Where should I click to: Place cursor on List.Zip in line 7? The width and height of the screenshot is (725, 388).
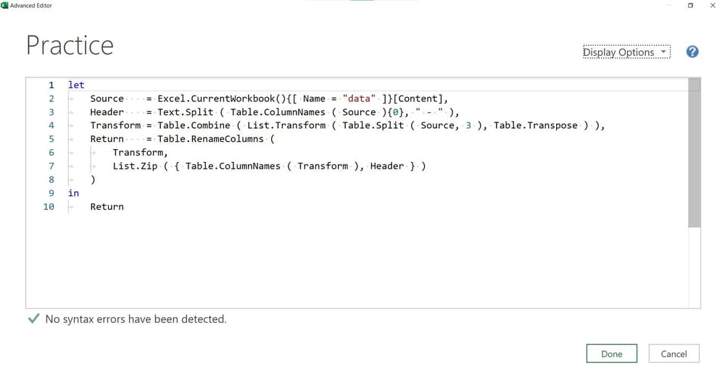point(135,166)
